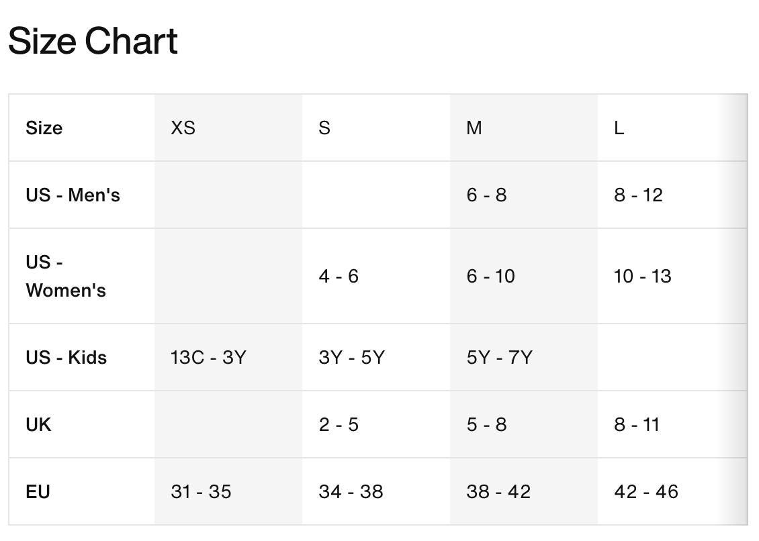Select the S size column header
The image size is (759, 541).
[324, 128]
